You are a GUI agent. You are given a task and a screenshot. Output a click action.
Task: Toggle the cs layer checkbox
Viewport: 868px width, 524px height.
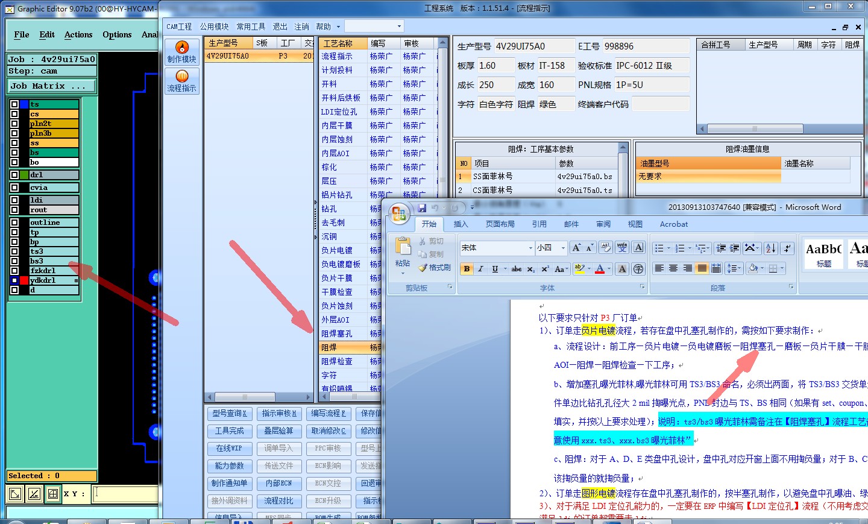point(14,114)
